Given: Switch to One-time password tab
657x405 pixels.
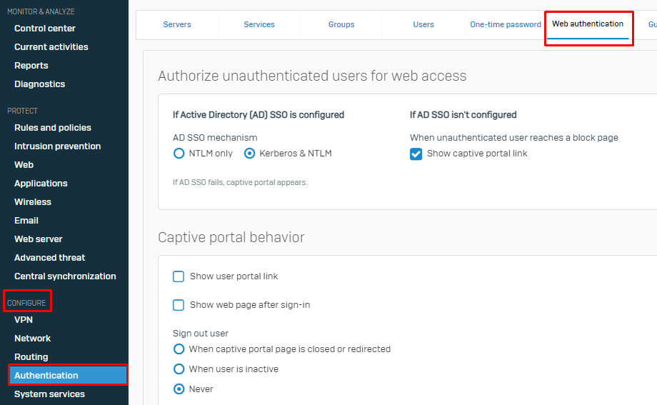Looking at the screenshot, I should tap(505, 24).
